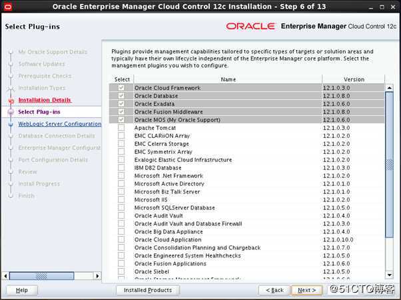The width and height of the screenshot is (401, 300).
Task: Select the Select Plug-ins step
Action: 39,112
